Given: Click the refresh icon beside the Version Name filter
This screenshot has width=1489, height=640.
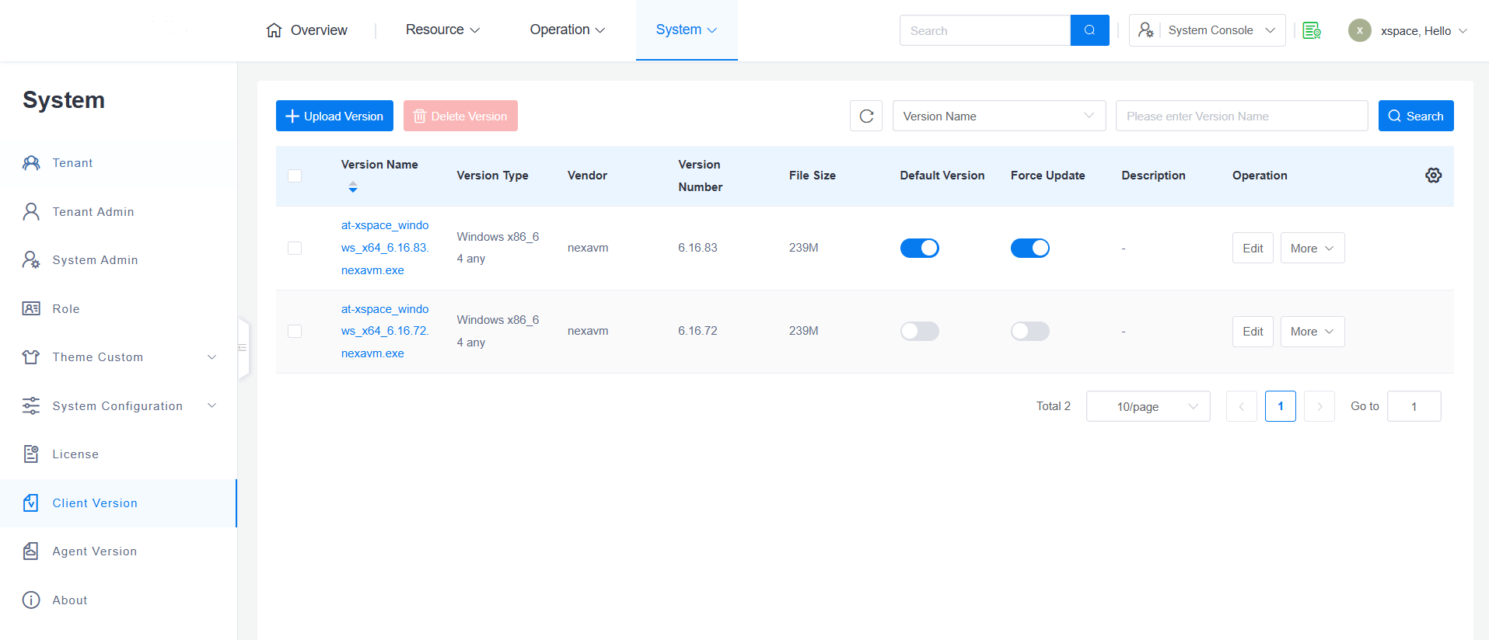Looking at the screenshot, I should (866, 117).
